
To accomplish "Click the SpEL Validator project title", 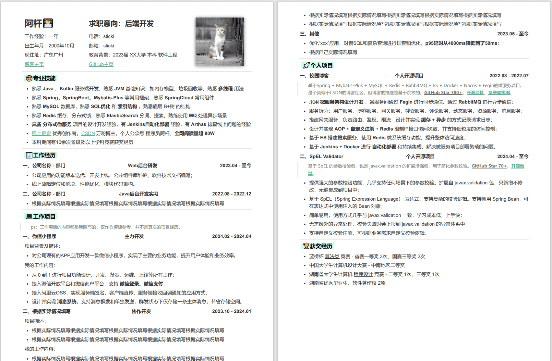I will point(326,156).
